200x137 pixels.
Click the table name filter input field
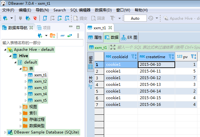42,43
